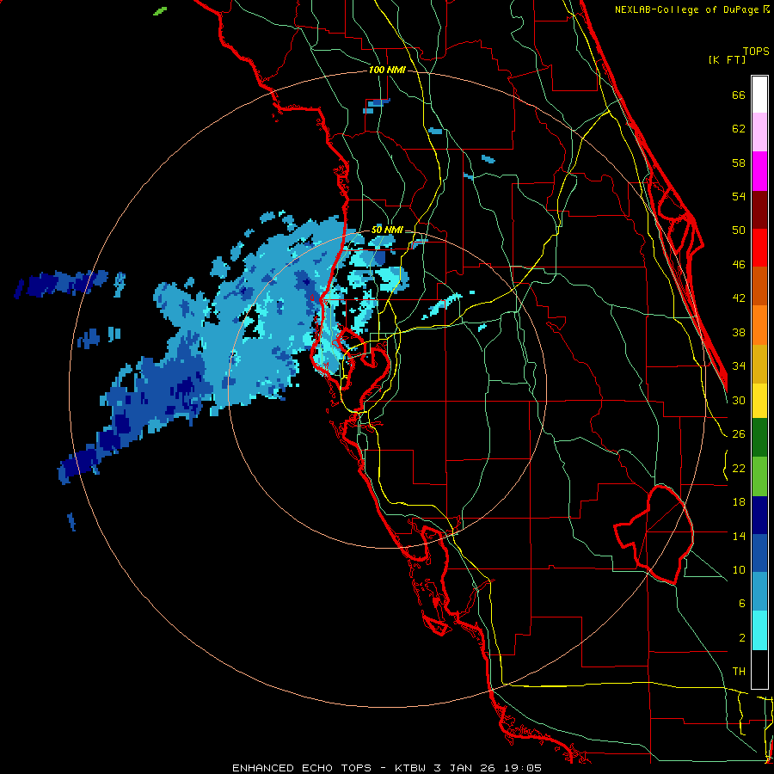Click the medium blue legend swatch

759,554
